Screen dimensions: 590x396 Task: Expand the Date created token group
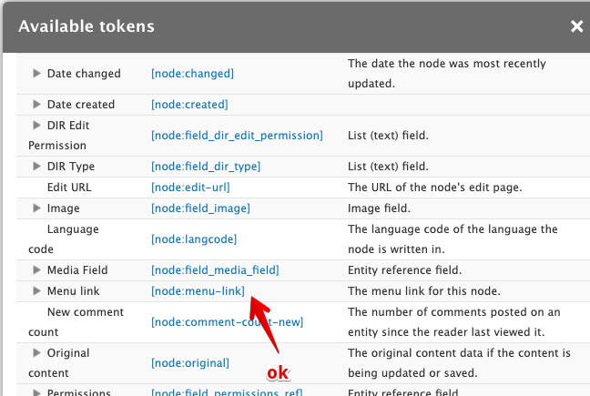(36, 104)
